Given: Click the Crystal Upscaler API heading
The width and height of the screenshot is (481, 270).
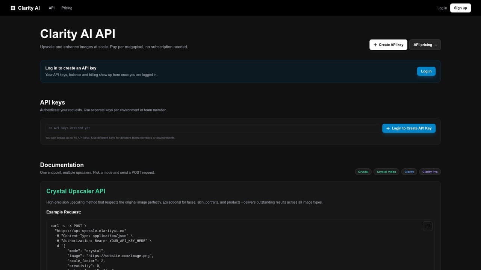Looking at the screenshot, I should 76,191.
